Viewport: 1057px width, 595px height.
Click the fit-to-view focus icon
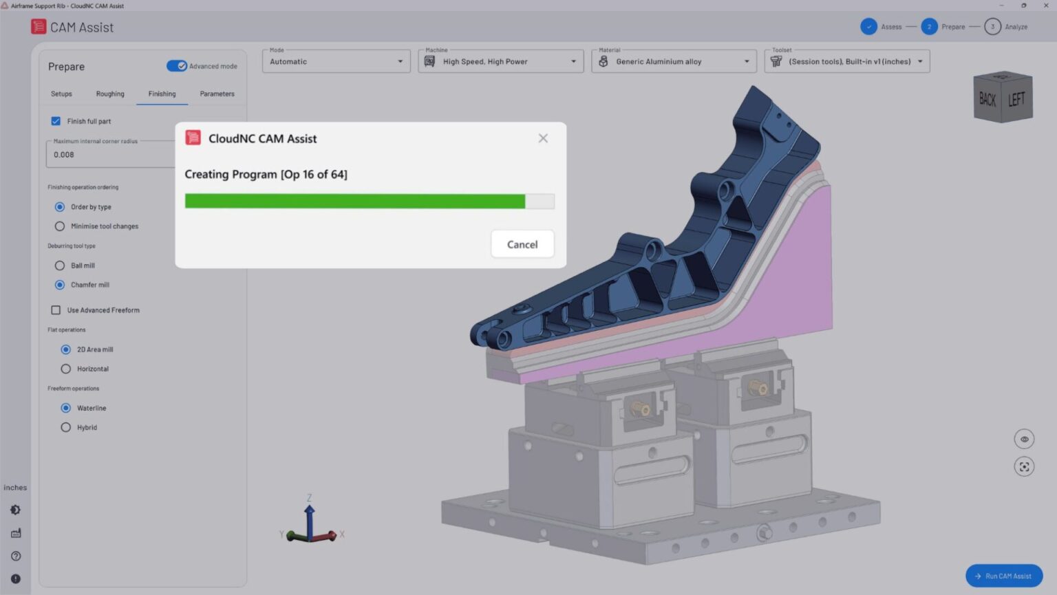(1024, 466)
